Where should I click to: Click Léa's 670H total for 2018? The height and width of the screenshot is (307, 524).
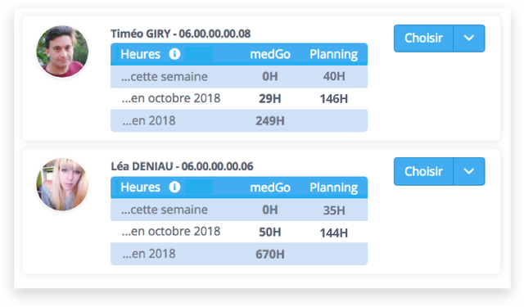click(270, 255)
